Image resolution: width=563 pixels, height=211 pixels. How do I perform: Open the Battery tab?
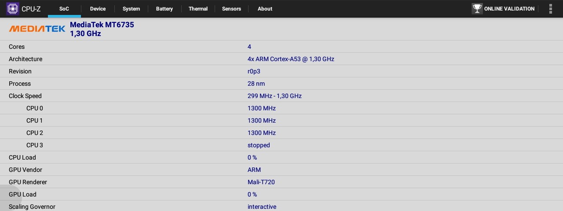pos(165,9)
